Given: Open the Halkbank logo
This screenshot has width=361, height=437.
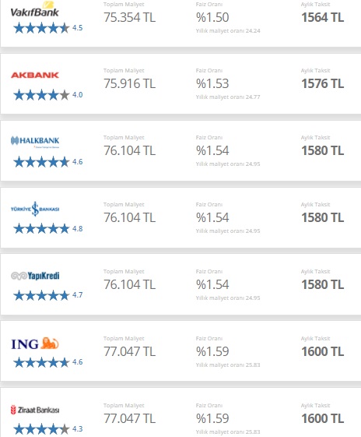Looking at the screenshot, I should (35, 141).
